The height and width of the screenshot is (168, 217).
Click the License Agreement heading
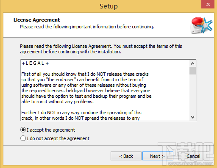pos(37,20)
